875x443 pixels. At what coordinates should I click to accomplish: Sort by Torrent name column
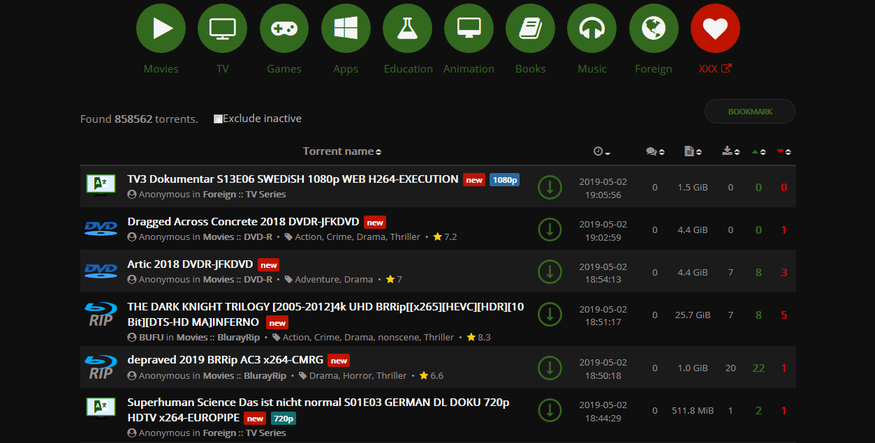pos(342,151)
